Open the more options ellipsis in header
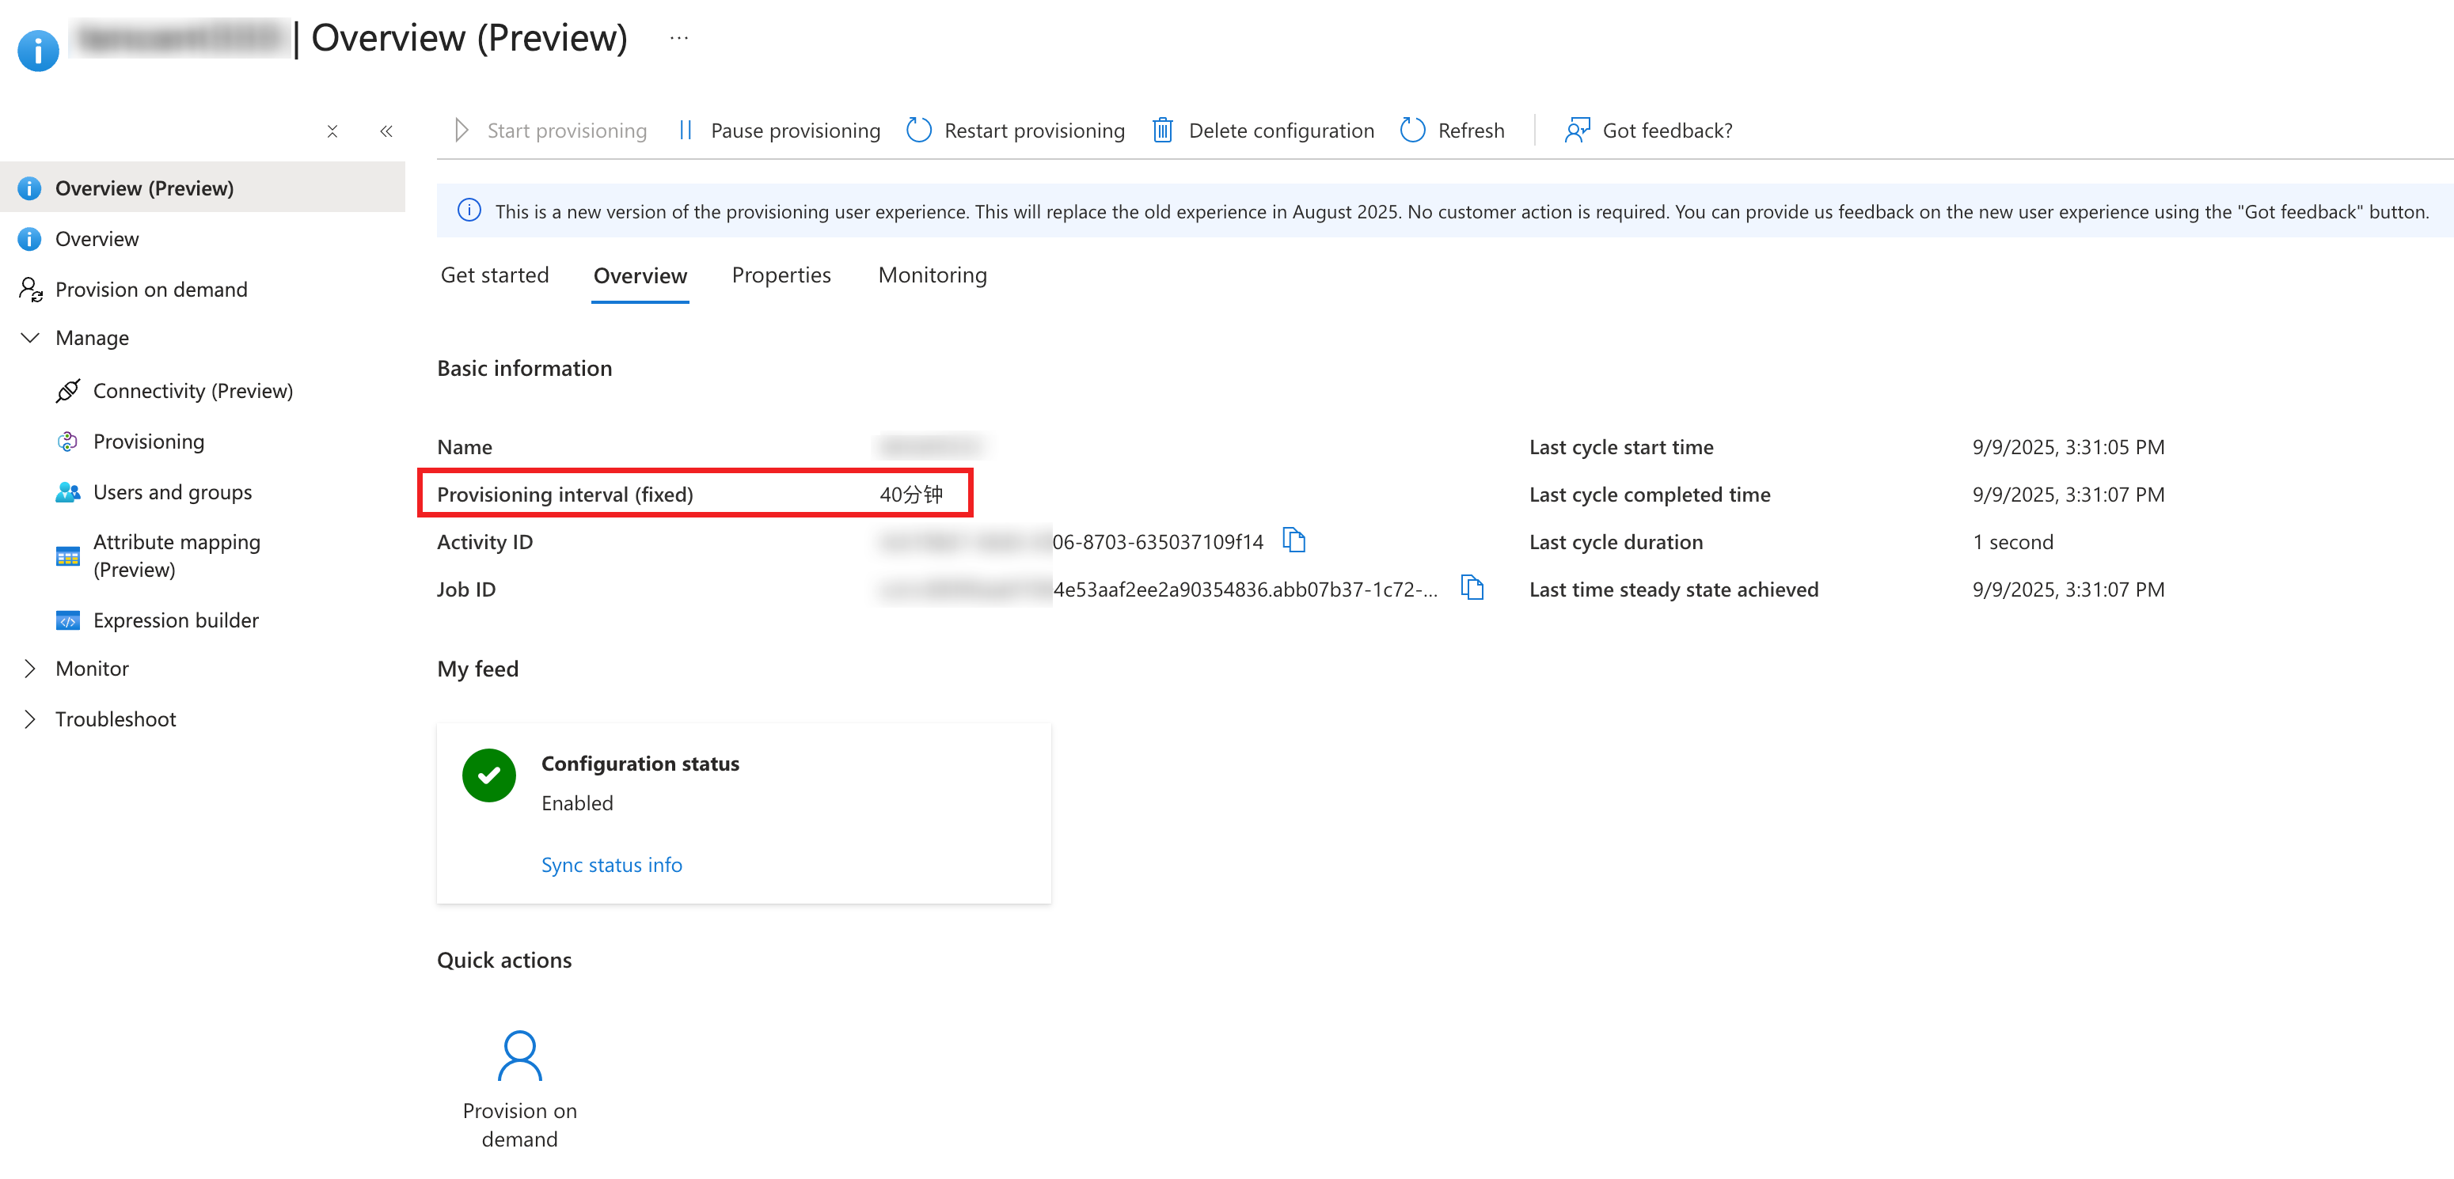Screen dimensions: 2454x1179 pyautogui.click(x=678, y=38)
